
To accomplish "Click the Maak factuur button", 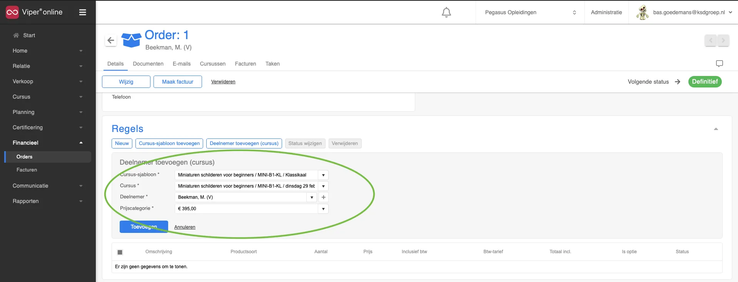I will [178, 82].
